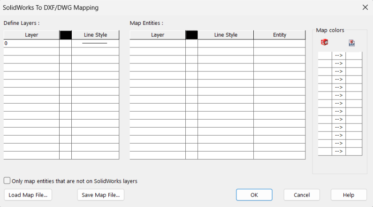
Task: Select first Line Style cell in Map Entities
Action: coord(225,43)
